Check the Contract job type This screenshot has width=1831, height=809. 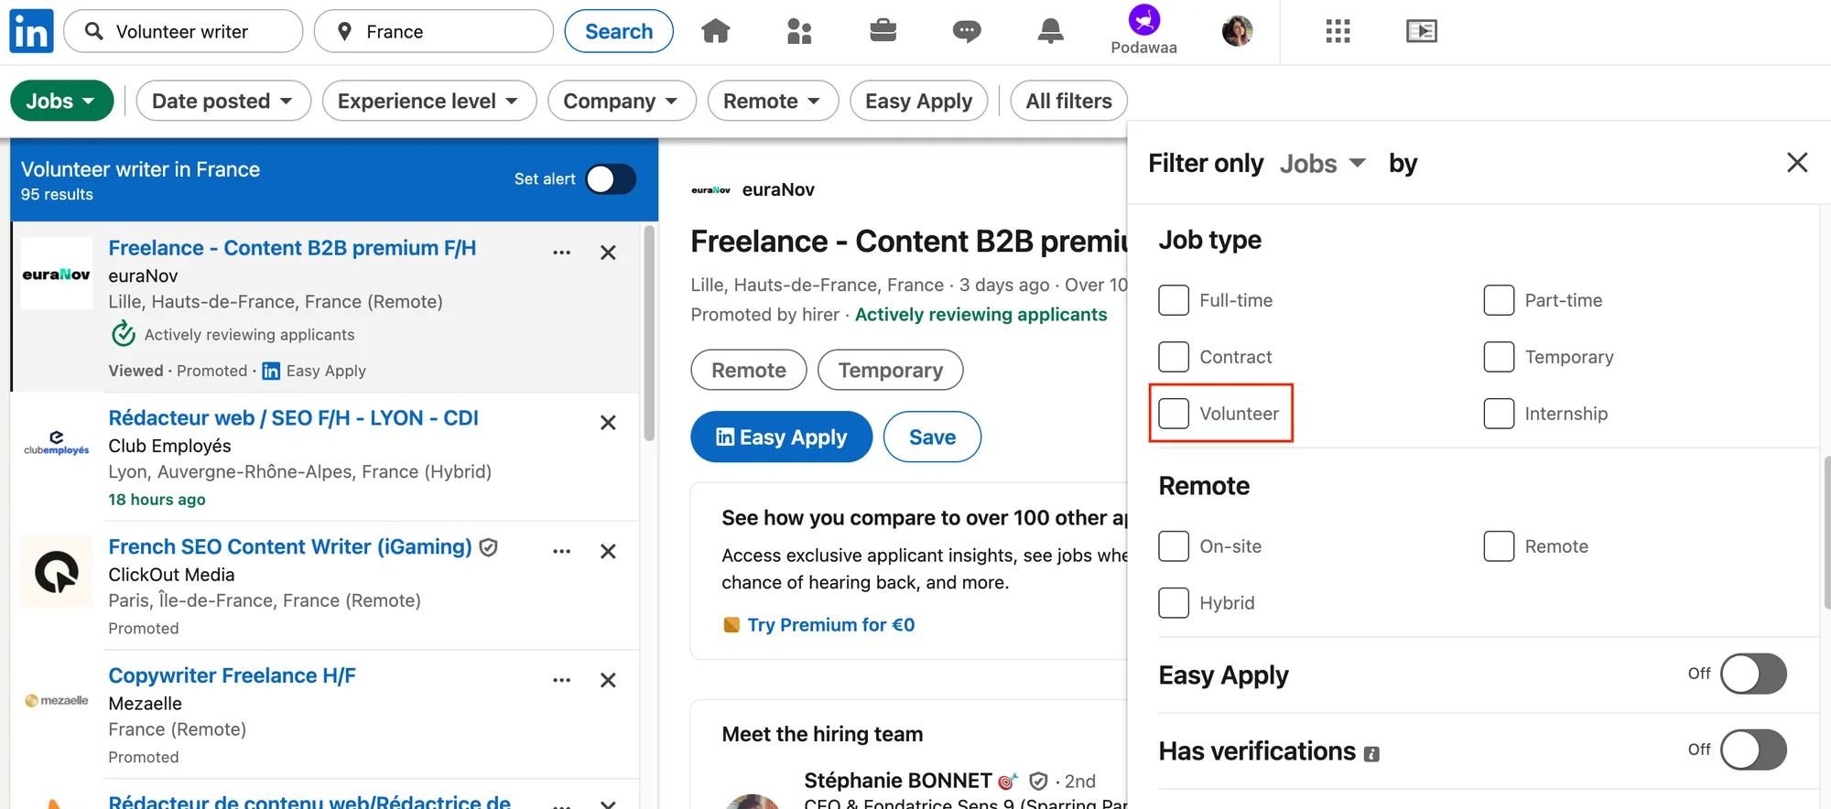click(x=1174, y=357)
